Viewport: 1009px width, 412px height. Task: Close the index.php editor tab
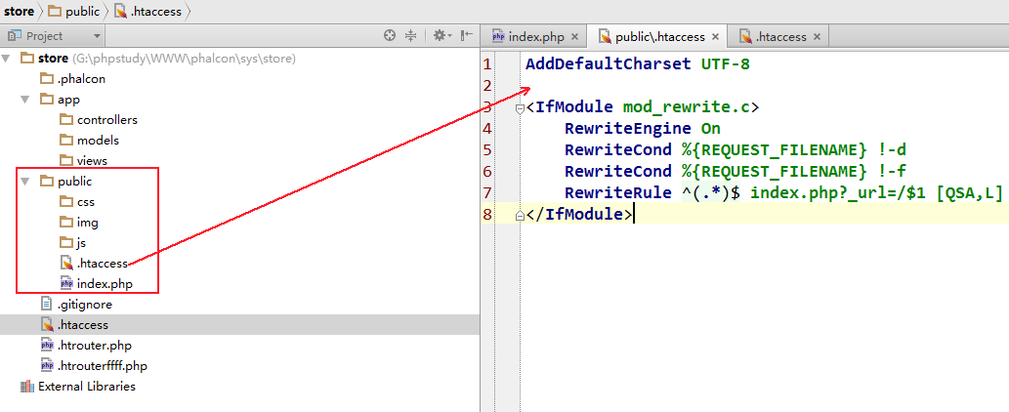point(575,37)
